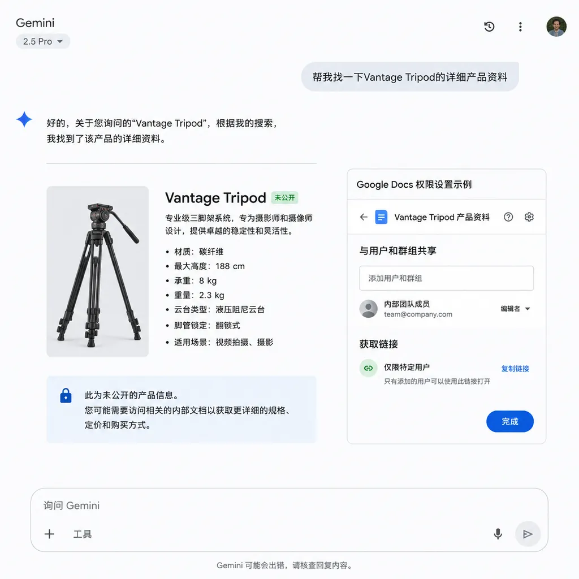
Task: Open the help question mark icon
Action: [508, 217]
